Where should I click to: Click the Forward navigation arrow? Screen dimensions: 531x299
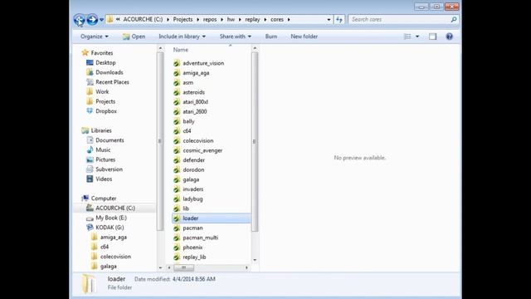coord(92,20)
